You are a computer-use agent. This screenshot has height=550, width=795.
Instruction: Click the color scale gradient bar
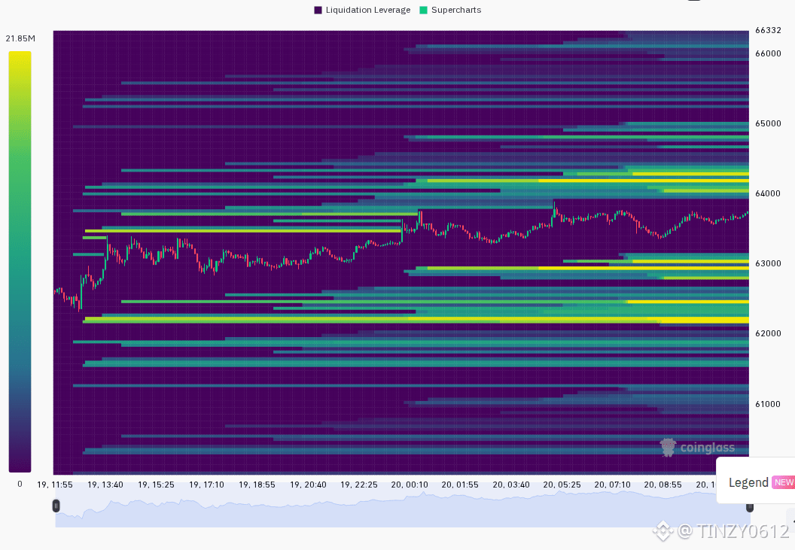[20, 262]
